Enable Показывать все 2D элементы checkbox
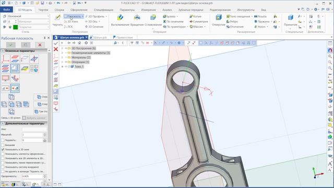Screen dimensions: 334x188 click(3, 158)
